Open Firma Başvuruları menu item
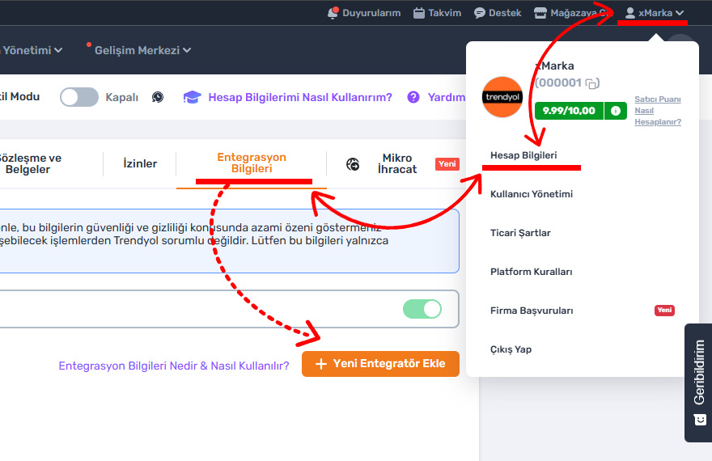Image resolution: width=712 pixels, height=461 pixels. point(532,311)
